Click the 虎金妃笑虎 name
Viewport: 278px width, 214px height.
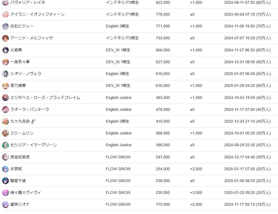click(x=20, y=157)
